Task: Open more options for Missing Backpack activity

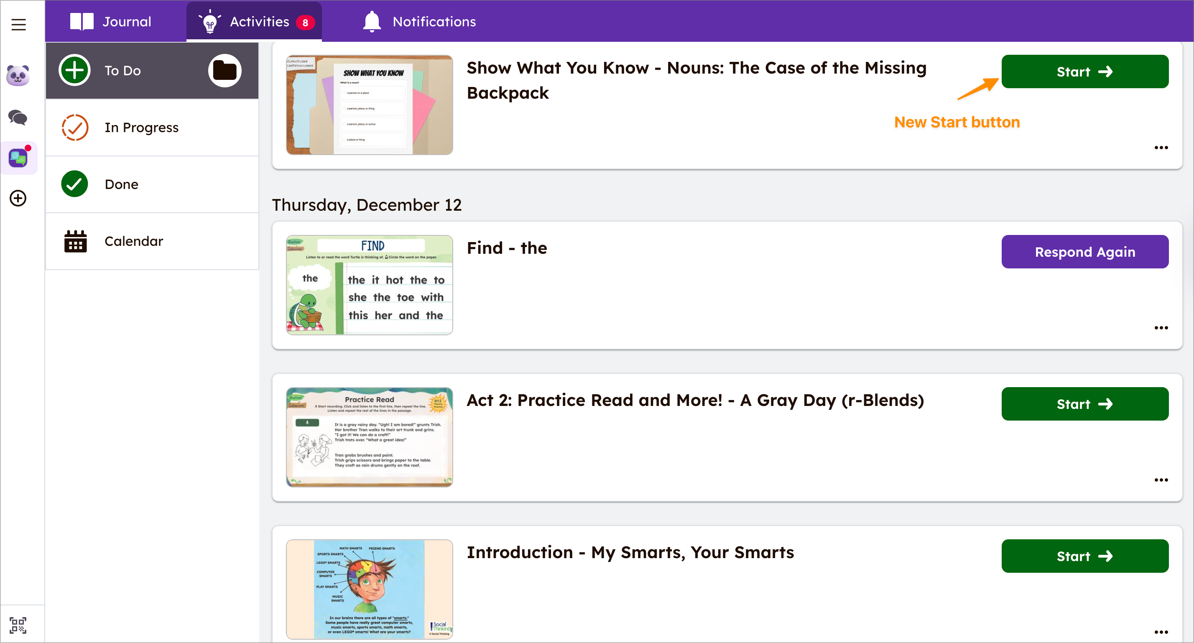Action: (1160, 148)
